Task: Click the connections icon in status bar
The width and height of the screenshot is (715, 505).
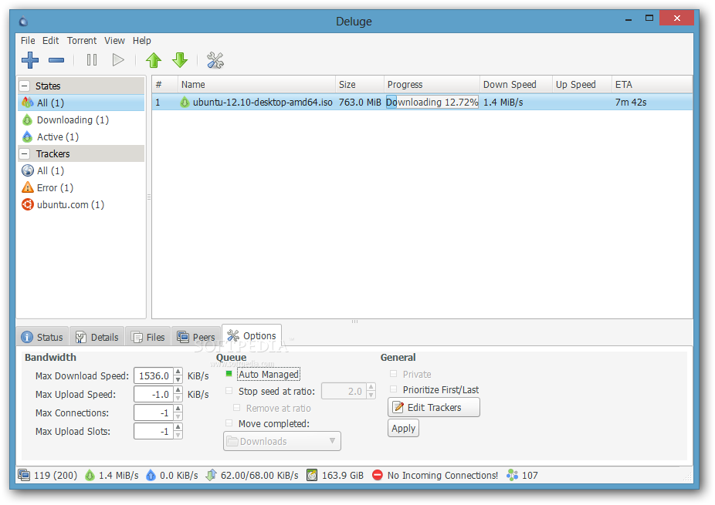Action: [24, 475]
